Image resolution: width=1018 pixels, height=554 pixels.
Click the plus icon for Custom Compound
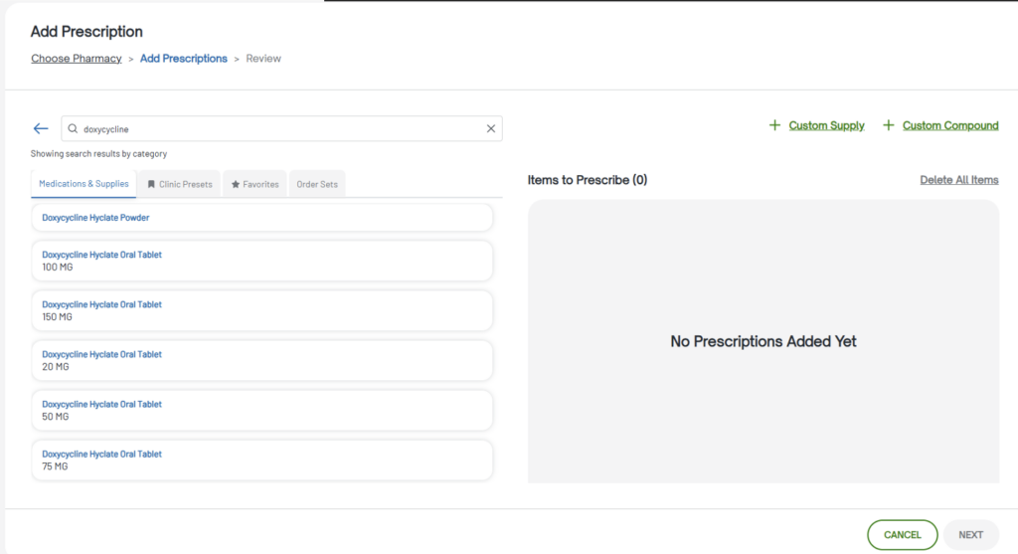coord(889,125)
